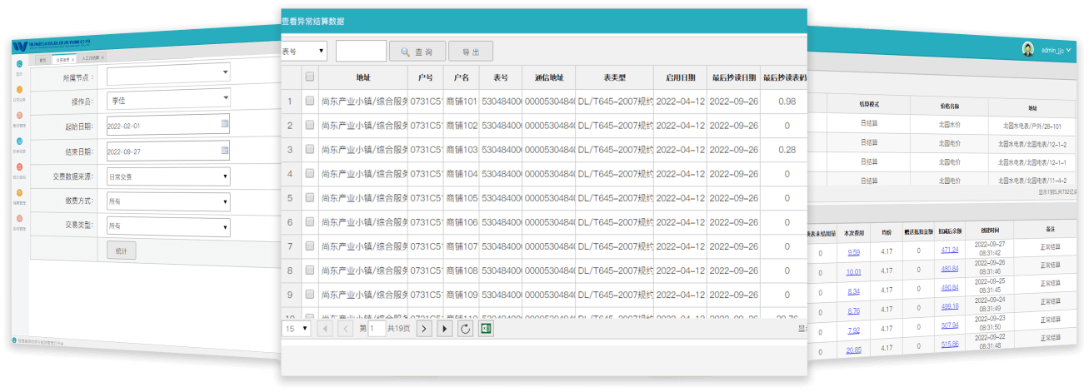
Task: Tick the select-all checkbox in table header
Action: pyautogui.click(x=310, y=77)
